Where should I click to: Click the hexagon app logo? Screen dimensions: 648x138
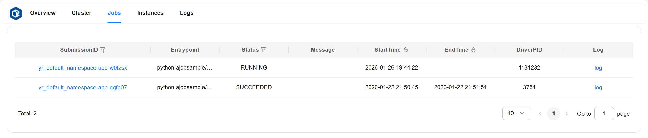click(x=16, y=13)
